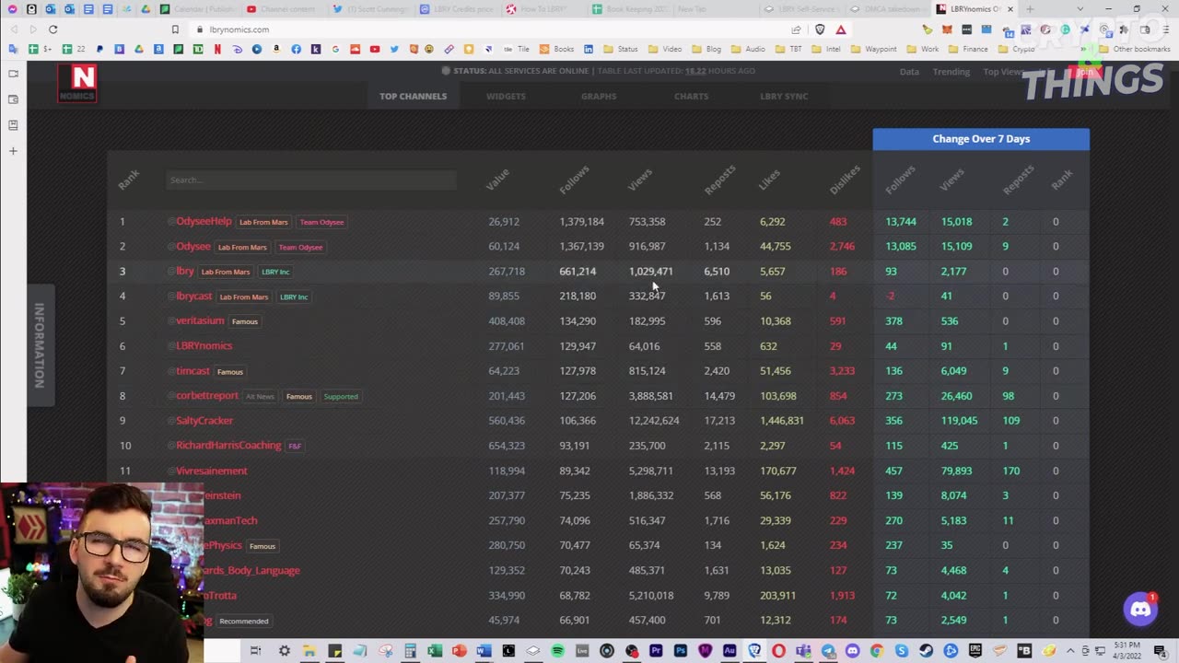Click the Supported tag on corbettreport row
Viewport: 1179px width, 663px height.
coord(341,396)
